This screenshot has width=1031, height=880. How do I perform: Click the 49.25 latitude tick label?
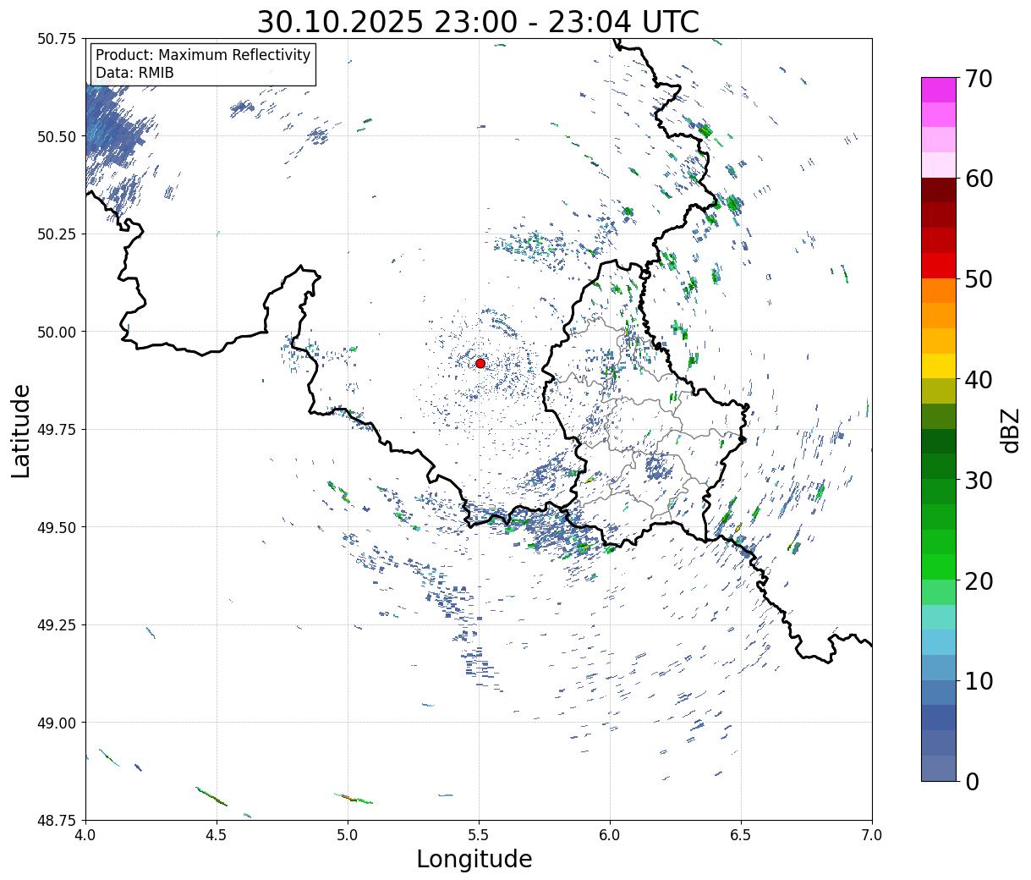pyautogui.click(x=57, y=625)
